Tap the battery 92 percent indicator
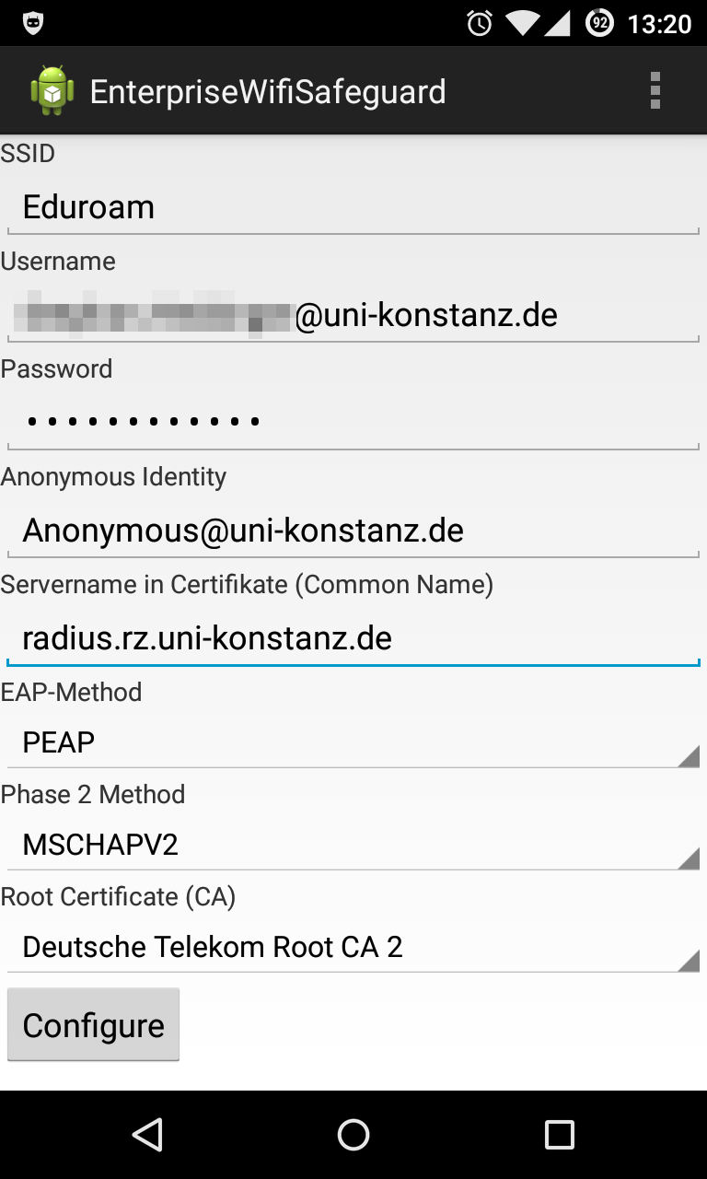This screenshot has width=707, height=1179. point(600,23)
